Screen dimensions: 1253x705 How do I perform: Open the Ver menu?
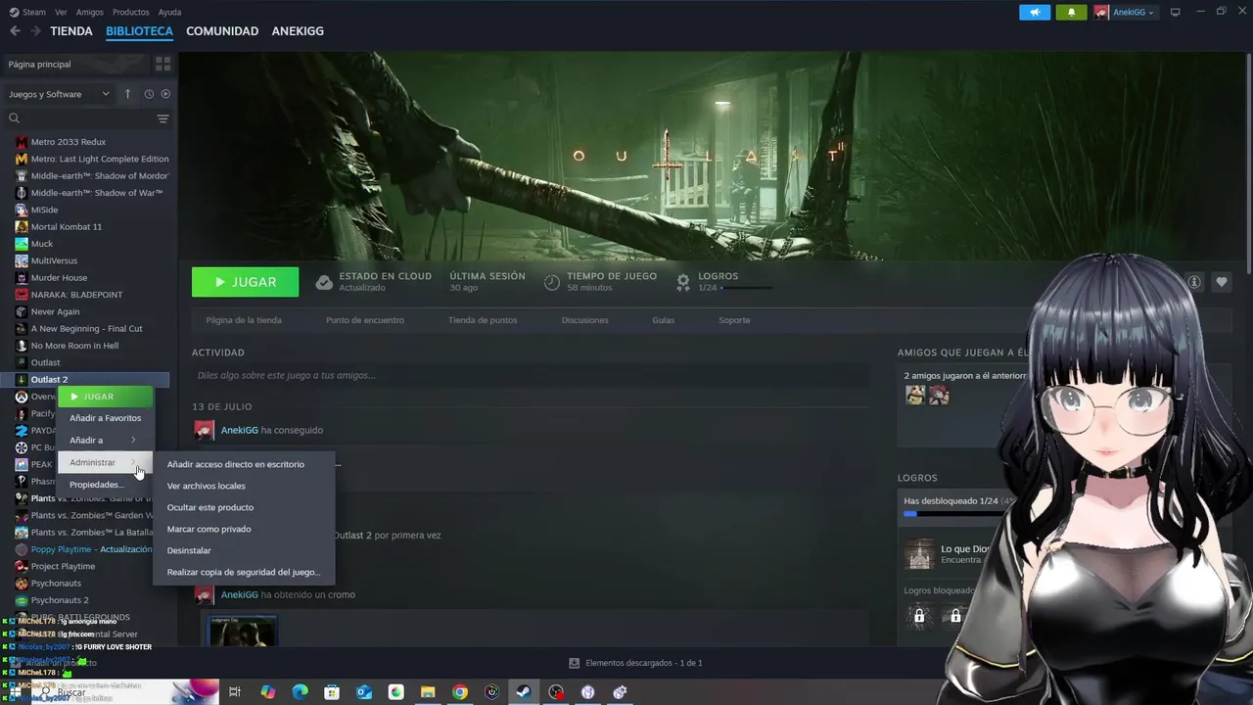click(x=61, y=12)
